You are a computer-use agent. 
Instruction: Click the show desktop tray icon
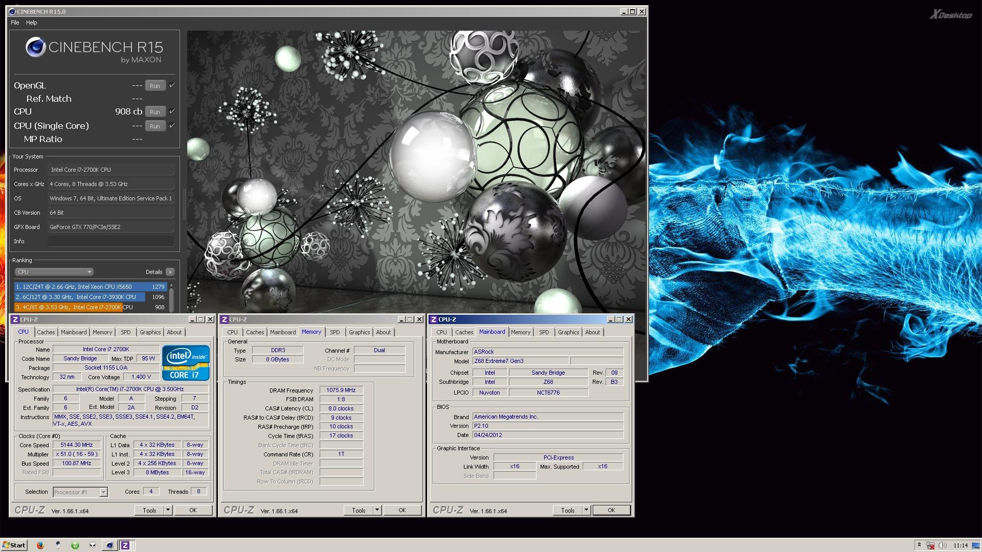click(975, 545)
